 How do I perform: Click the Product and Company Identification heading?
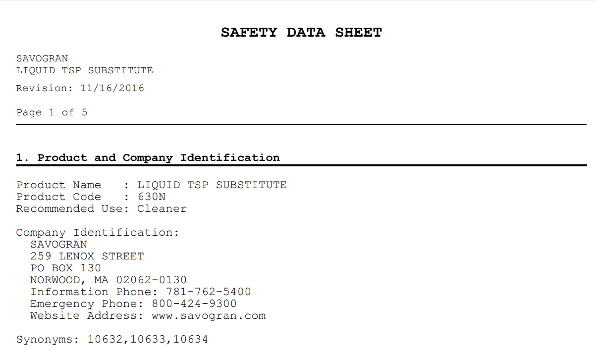coord(148,158)
